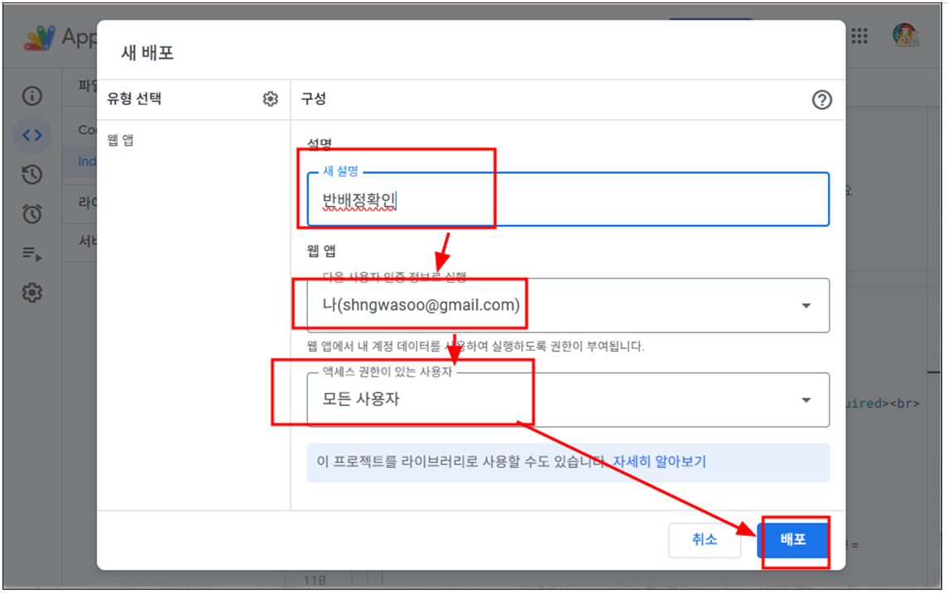Screen dimensions: 948x593
Task: Open the Triggers alarm clock icon
Action: point(32,213)
